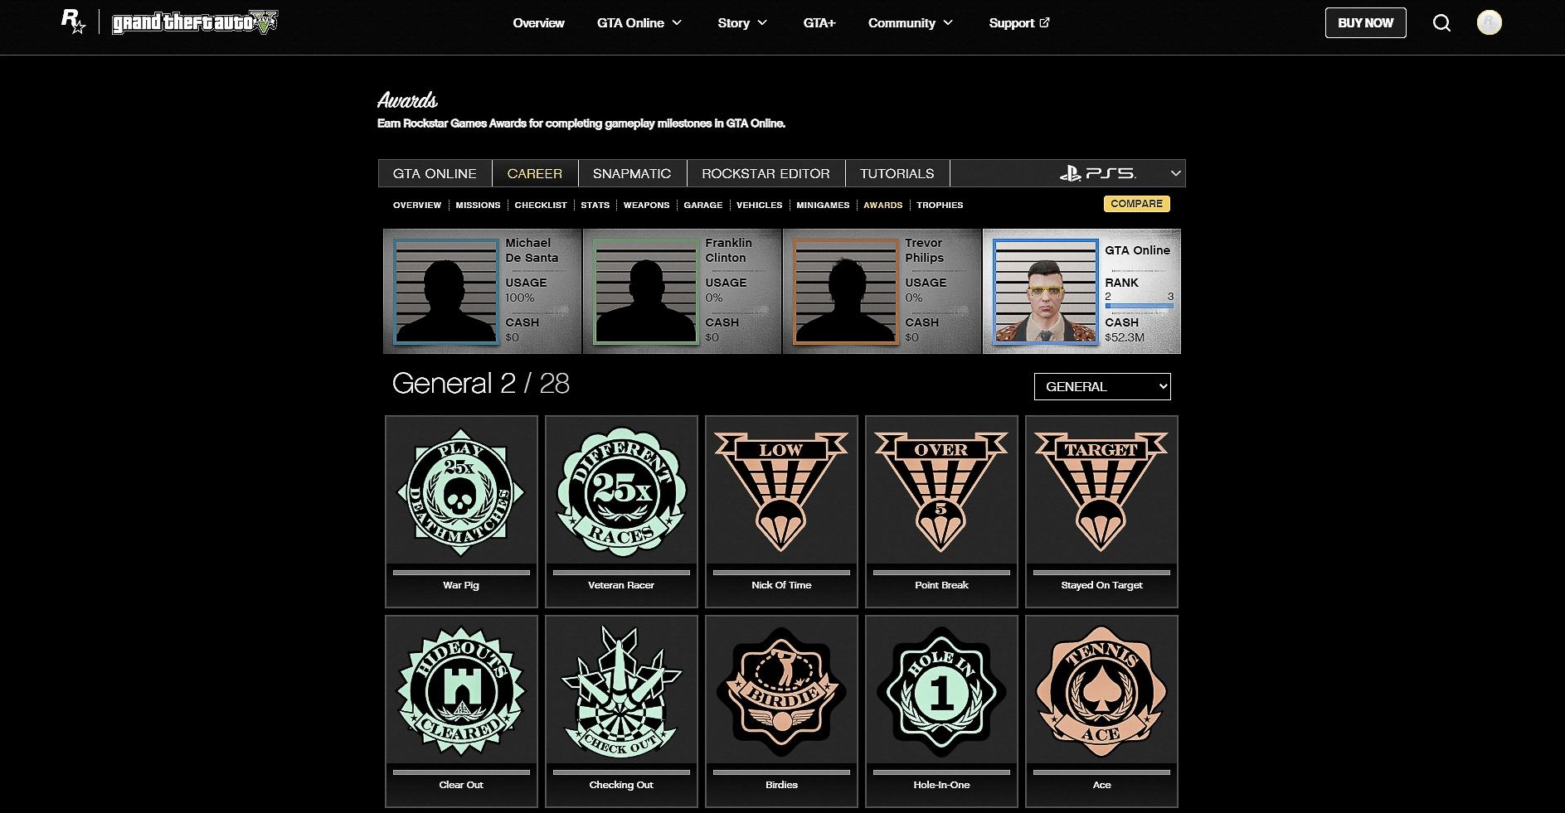
Task: Click the Checking Out label
Action: click(x=621, y=785)
